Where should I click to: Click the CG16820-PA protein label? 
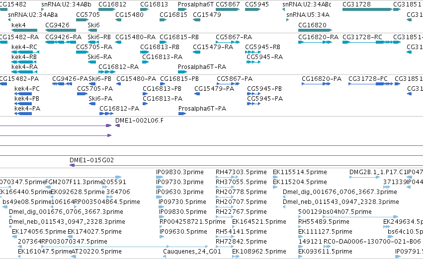322,79
